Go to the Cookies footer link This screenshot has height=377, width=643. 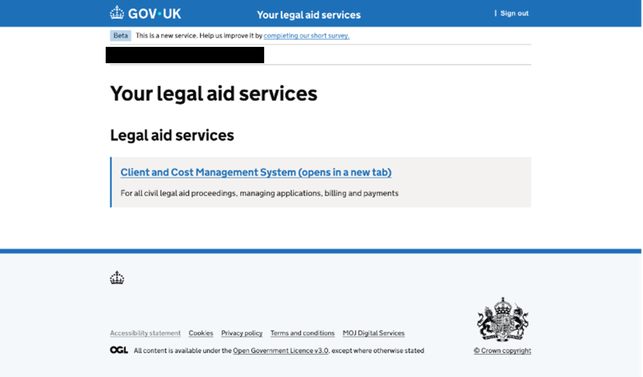coord(201,333)
